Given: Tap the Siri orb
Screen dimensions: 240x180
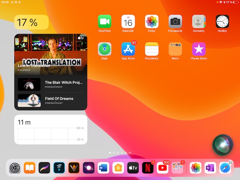Looking at the screenshot, I should pyautogui.click(x=223, y=145).
